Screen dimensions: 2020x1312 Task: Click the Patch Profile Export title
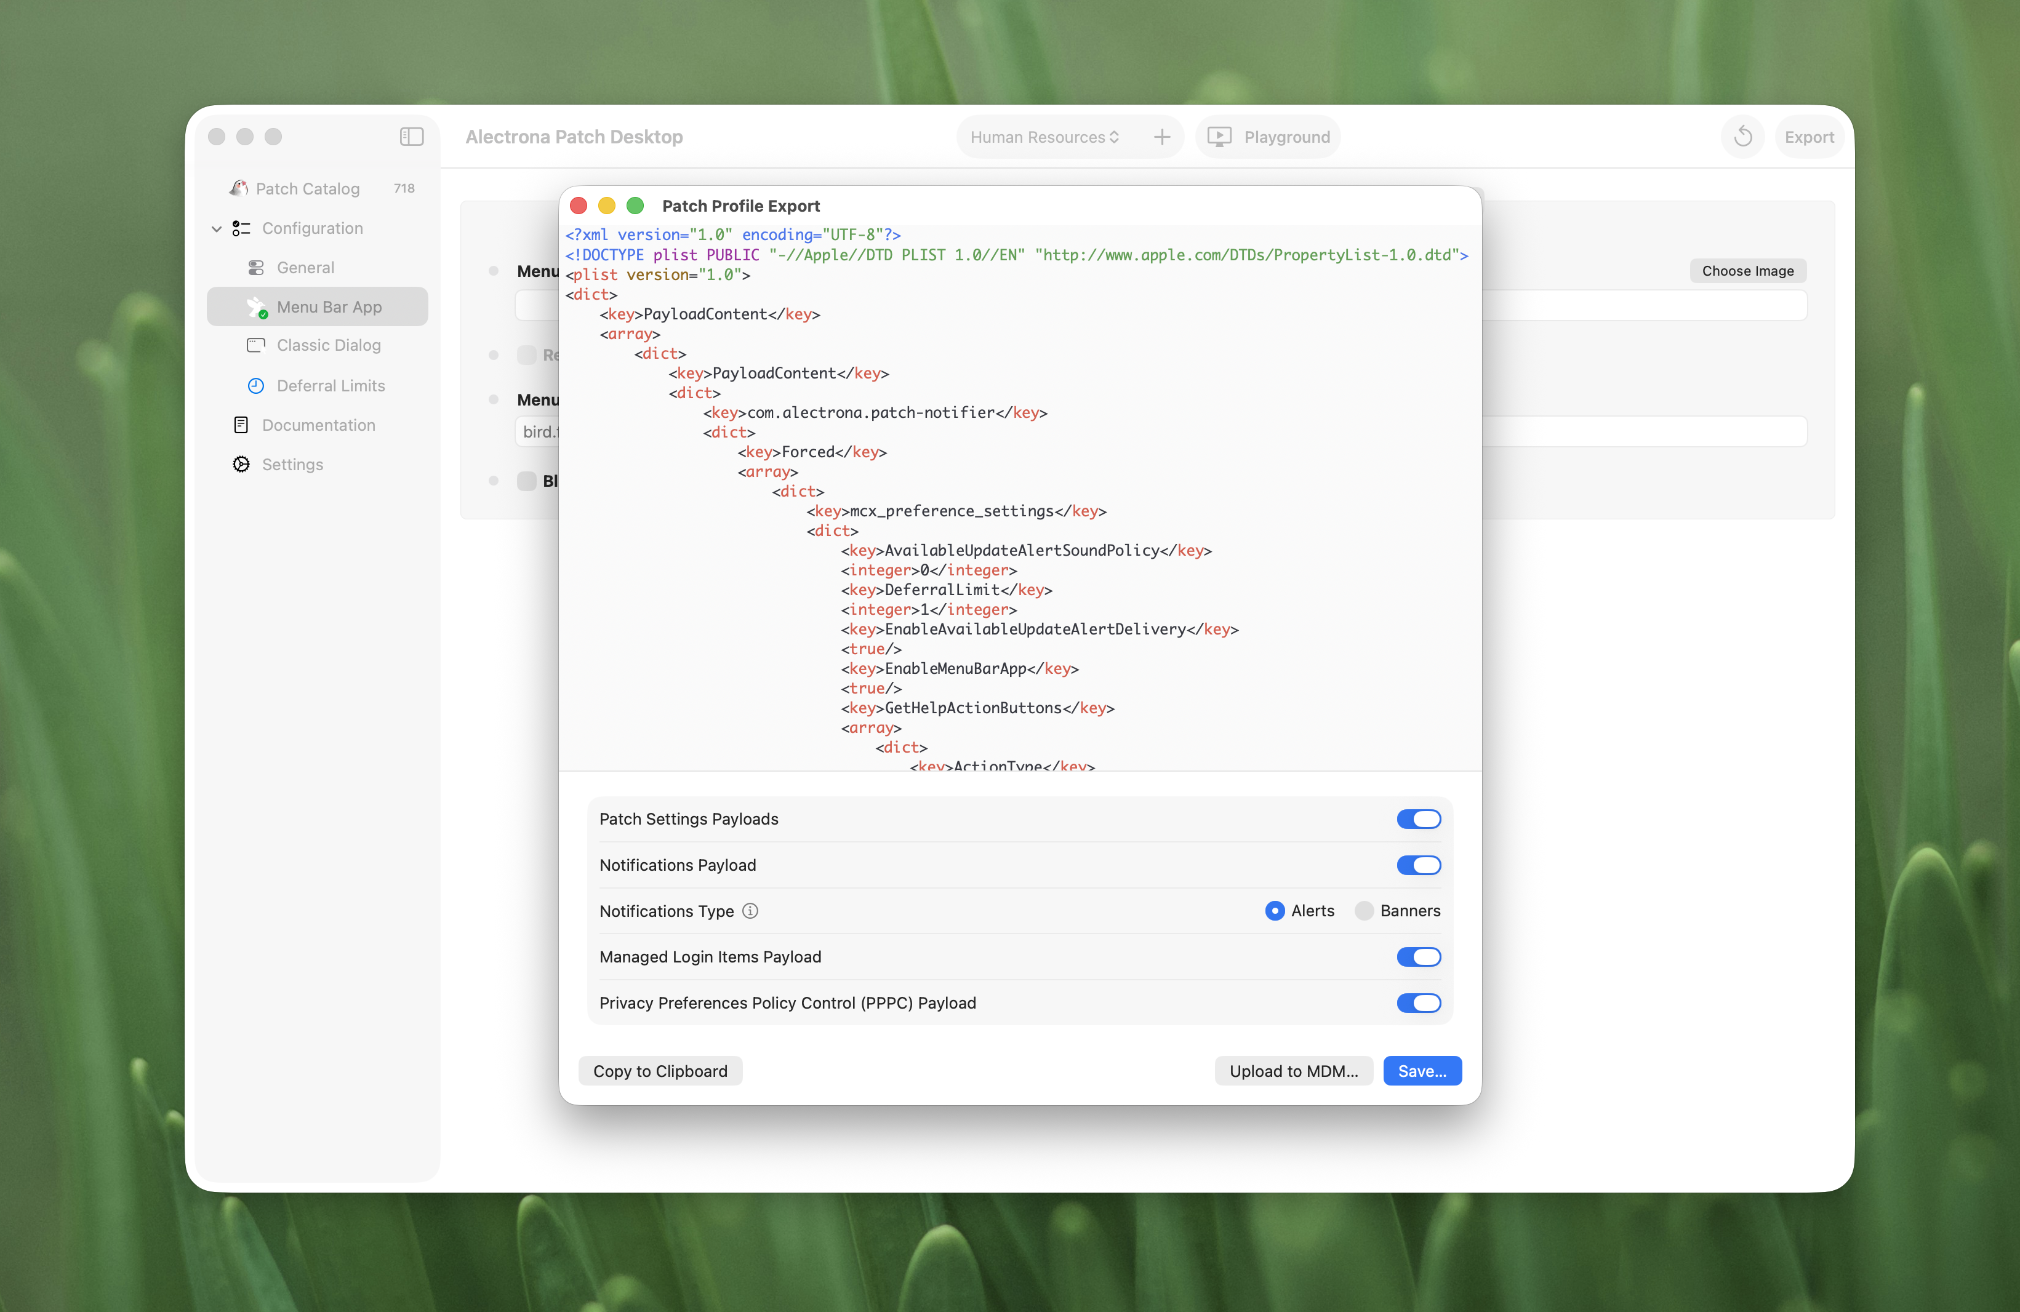[x=740, y=206]
